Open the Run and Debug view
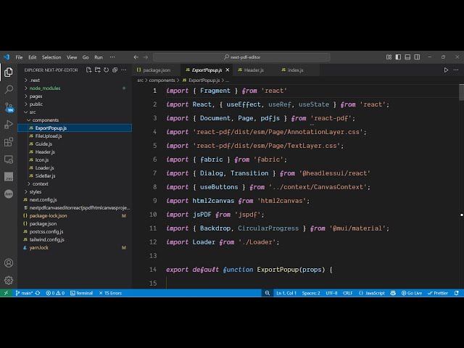 9,124
